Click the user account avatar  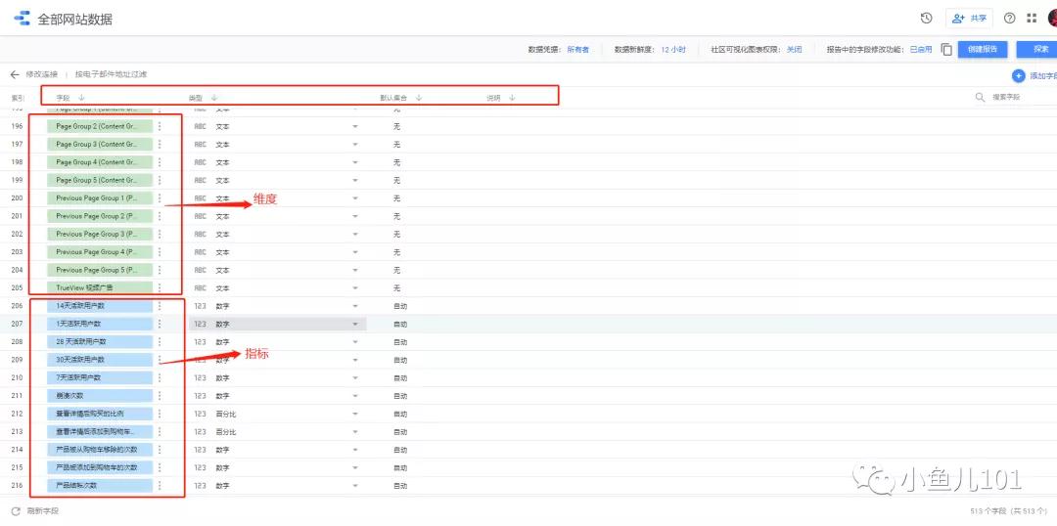[x=1051, y=19]
